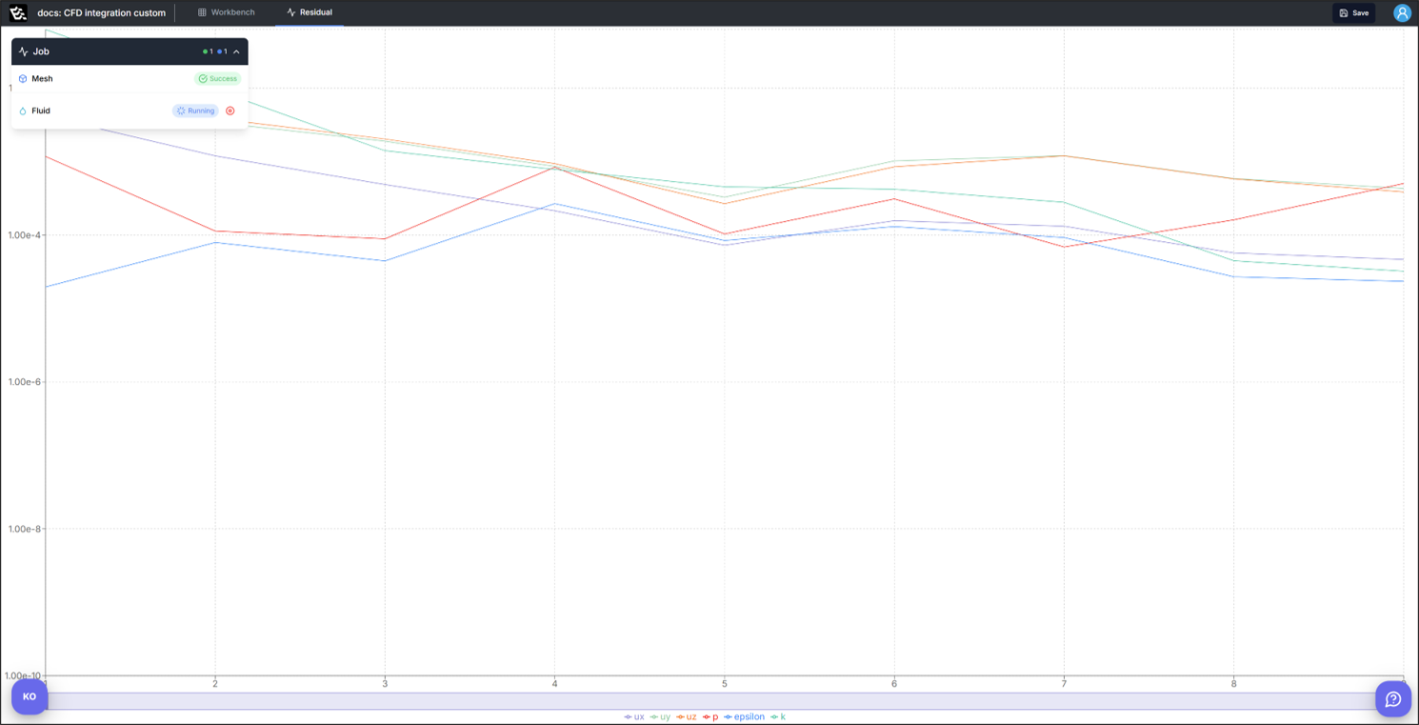Image resolution: width=1419 pixels, height=725 pixels.
Task: Hide the epsilon residual curve
Action: [746, 716]
